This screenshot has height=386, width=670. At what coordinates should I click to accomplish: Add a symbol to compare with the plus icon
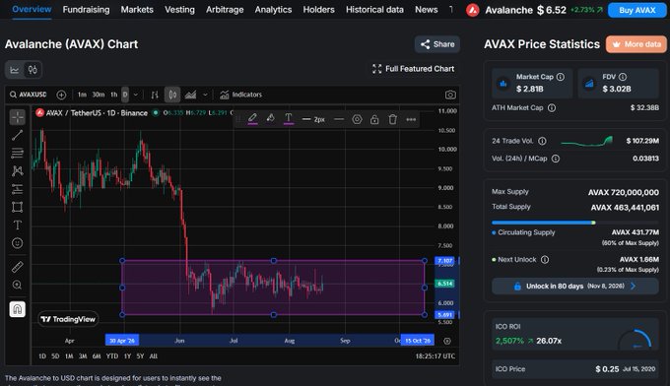[61, 95]
